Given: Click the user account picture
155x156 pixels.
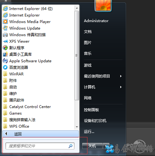Looking at the screenshot, I should point(103,5).
